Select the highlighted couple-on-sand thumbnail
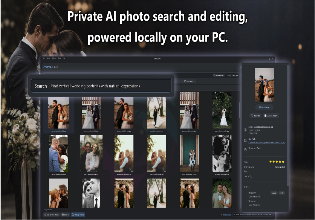The height and width of the screenshot is (220, 315). point(58,113)
